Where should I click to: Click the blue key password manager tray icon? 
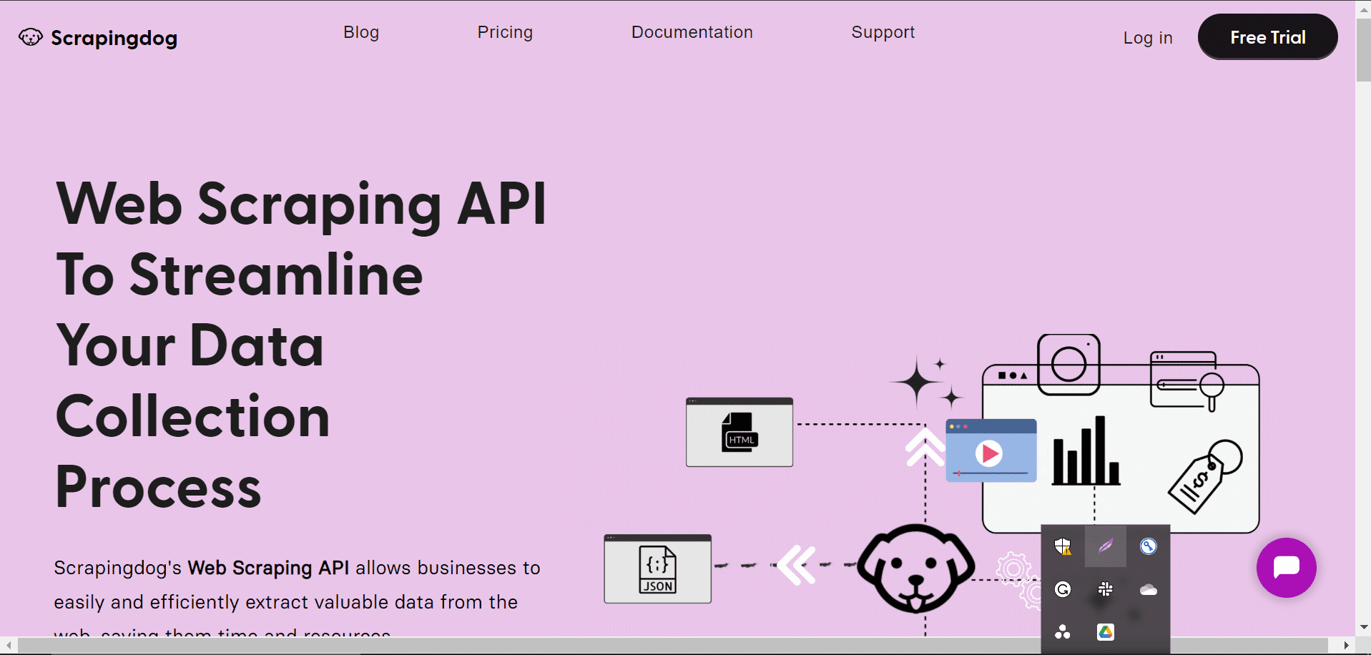point(1149,546)
